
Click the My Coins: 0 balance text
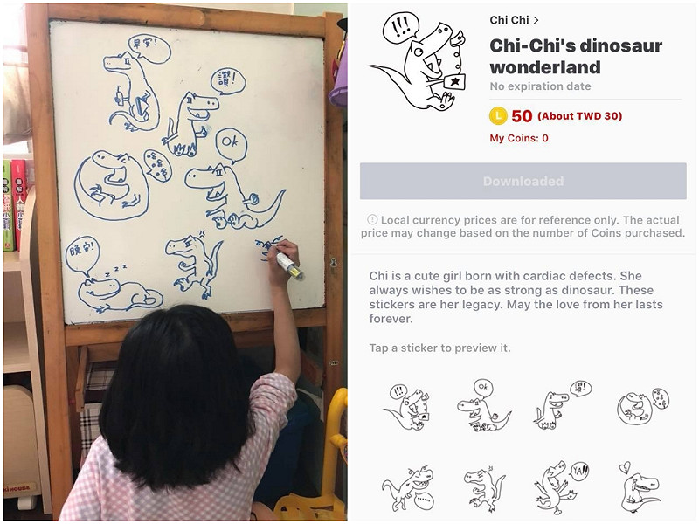(519, 138)
